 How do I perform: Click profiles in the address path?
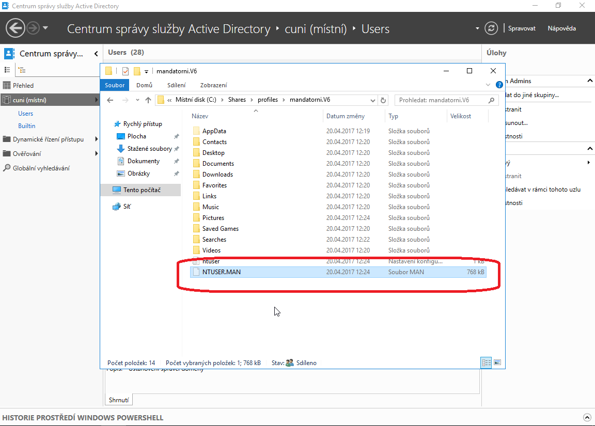coord(268,100)
